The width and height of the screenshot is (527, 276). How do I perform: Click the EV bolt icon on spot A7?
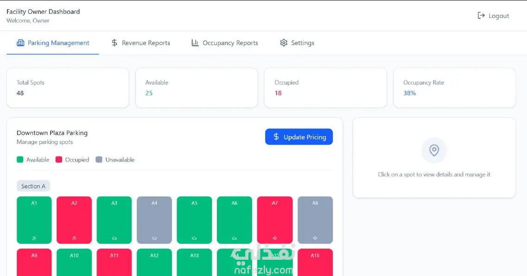(x=274, y=238)
